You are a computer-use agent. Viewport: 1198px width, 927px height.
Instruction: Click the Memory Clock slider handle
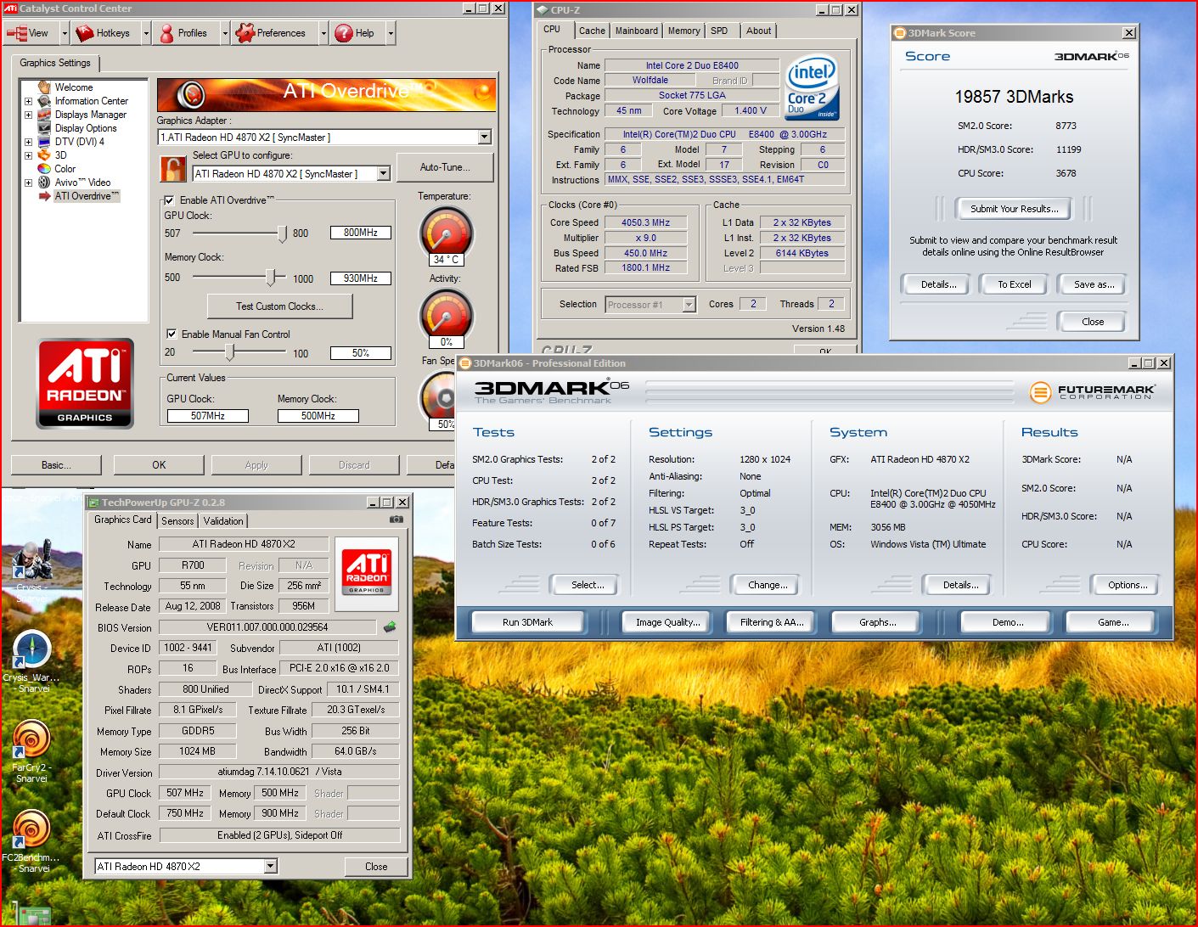[x=271, y=278]
